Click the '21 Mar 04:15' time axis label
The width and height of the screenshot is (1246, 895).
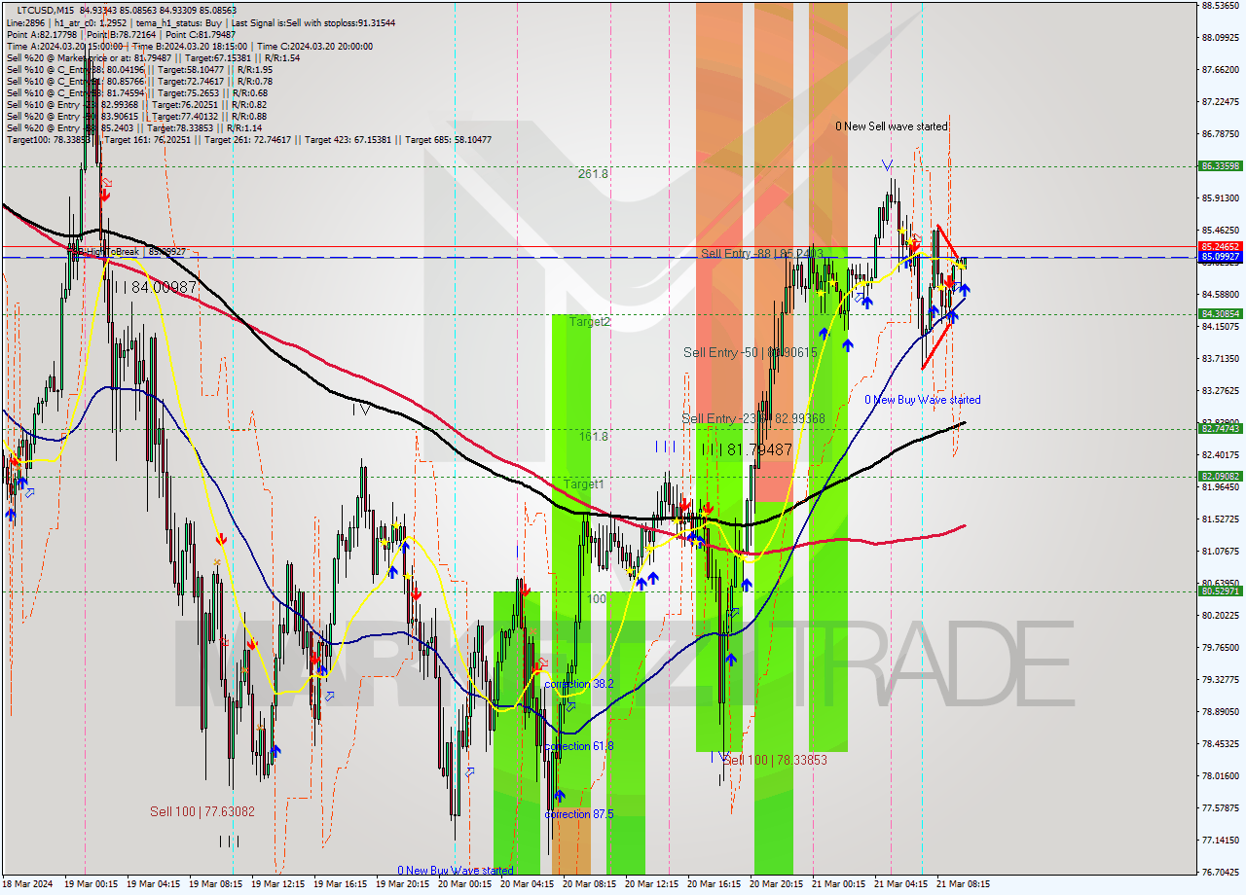[x=900, y=884]
